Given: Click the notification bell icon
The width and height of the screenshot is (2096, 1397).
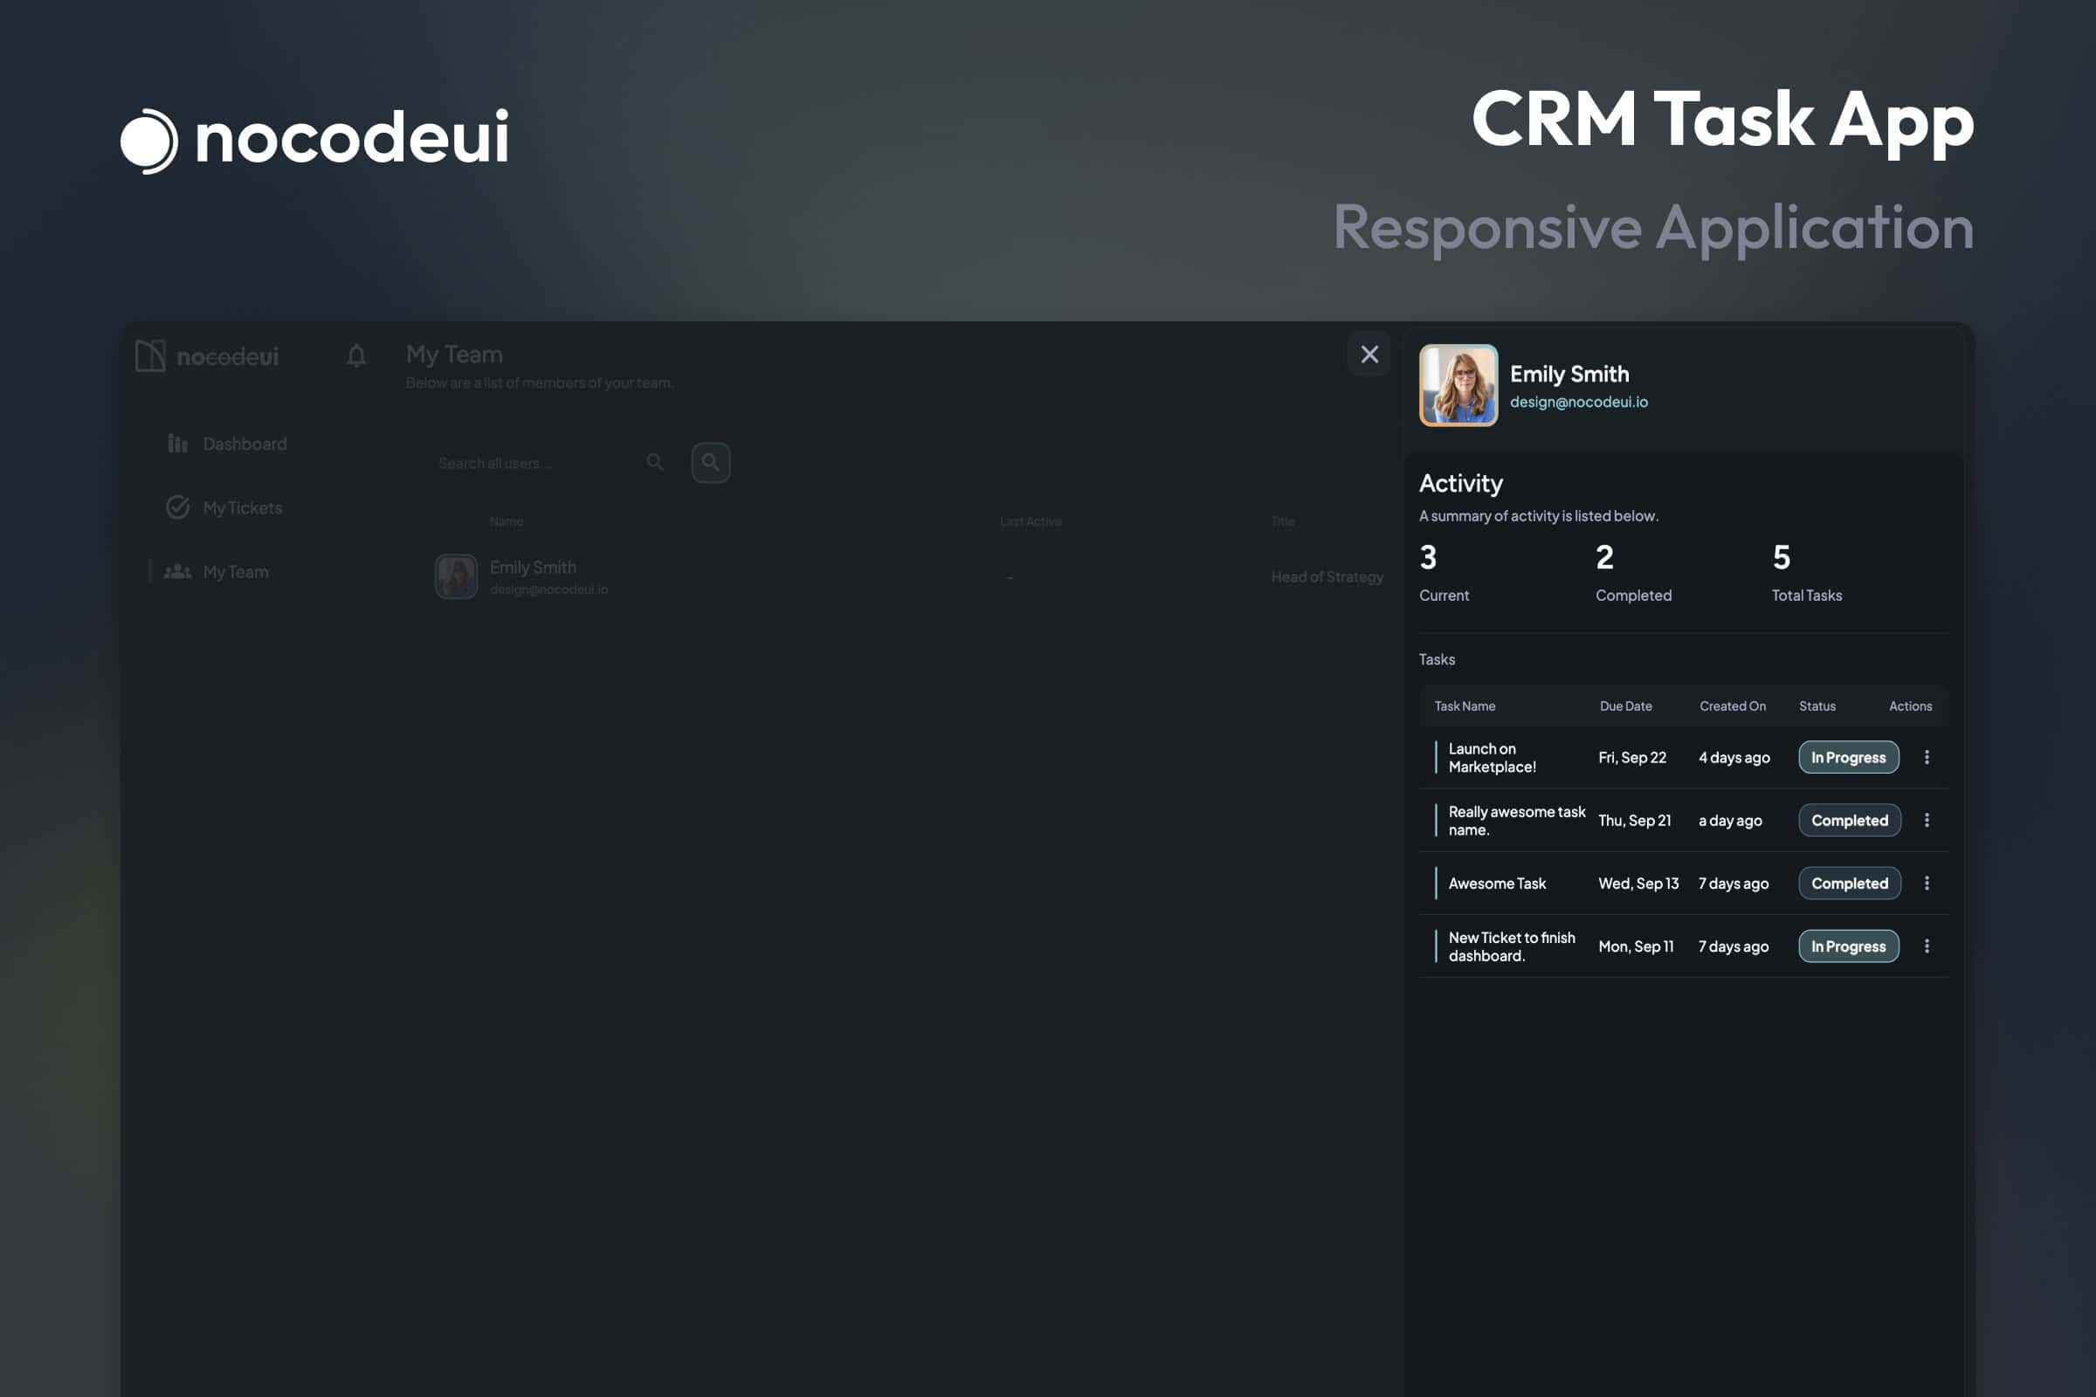Looking at the screenshot, I should [356, 356].
